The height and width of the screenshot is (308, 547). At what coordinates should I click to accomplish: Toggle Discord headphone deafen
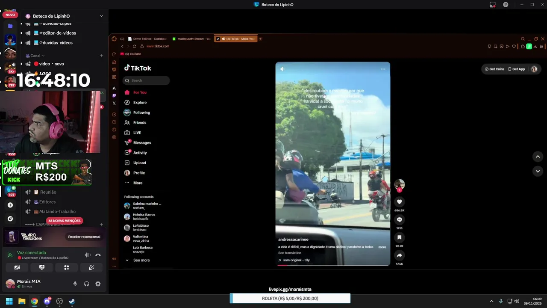[86, 284]
